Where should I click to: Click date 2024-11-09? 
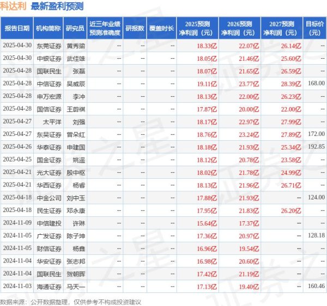[17, 223]
